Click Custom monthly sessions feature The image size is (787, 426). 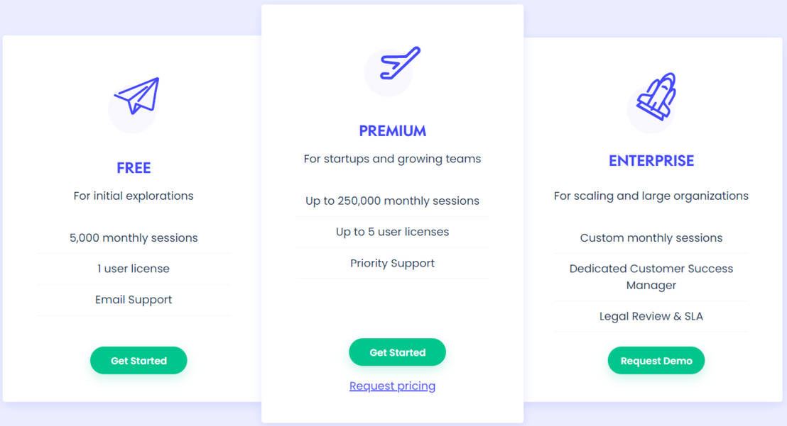(x=651, y=238)
